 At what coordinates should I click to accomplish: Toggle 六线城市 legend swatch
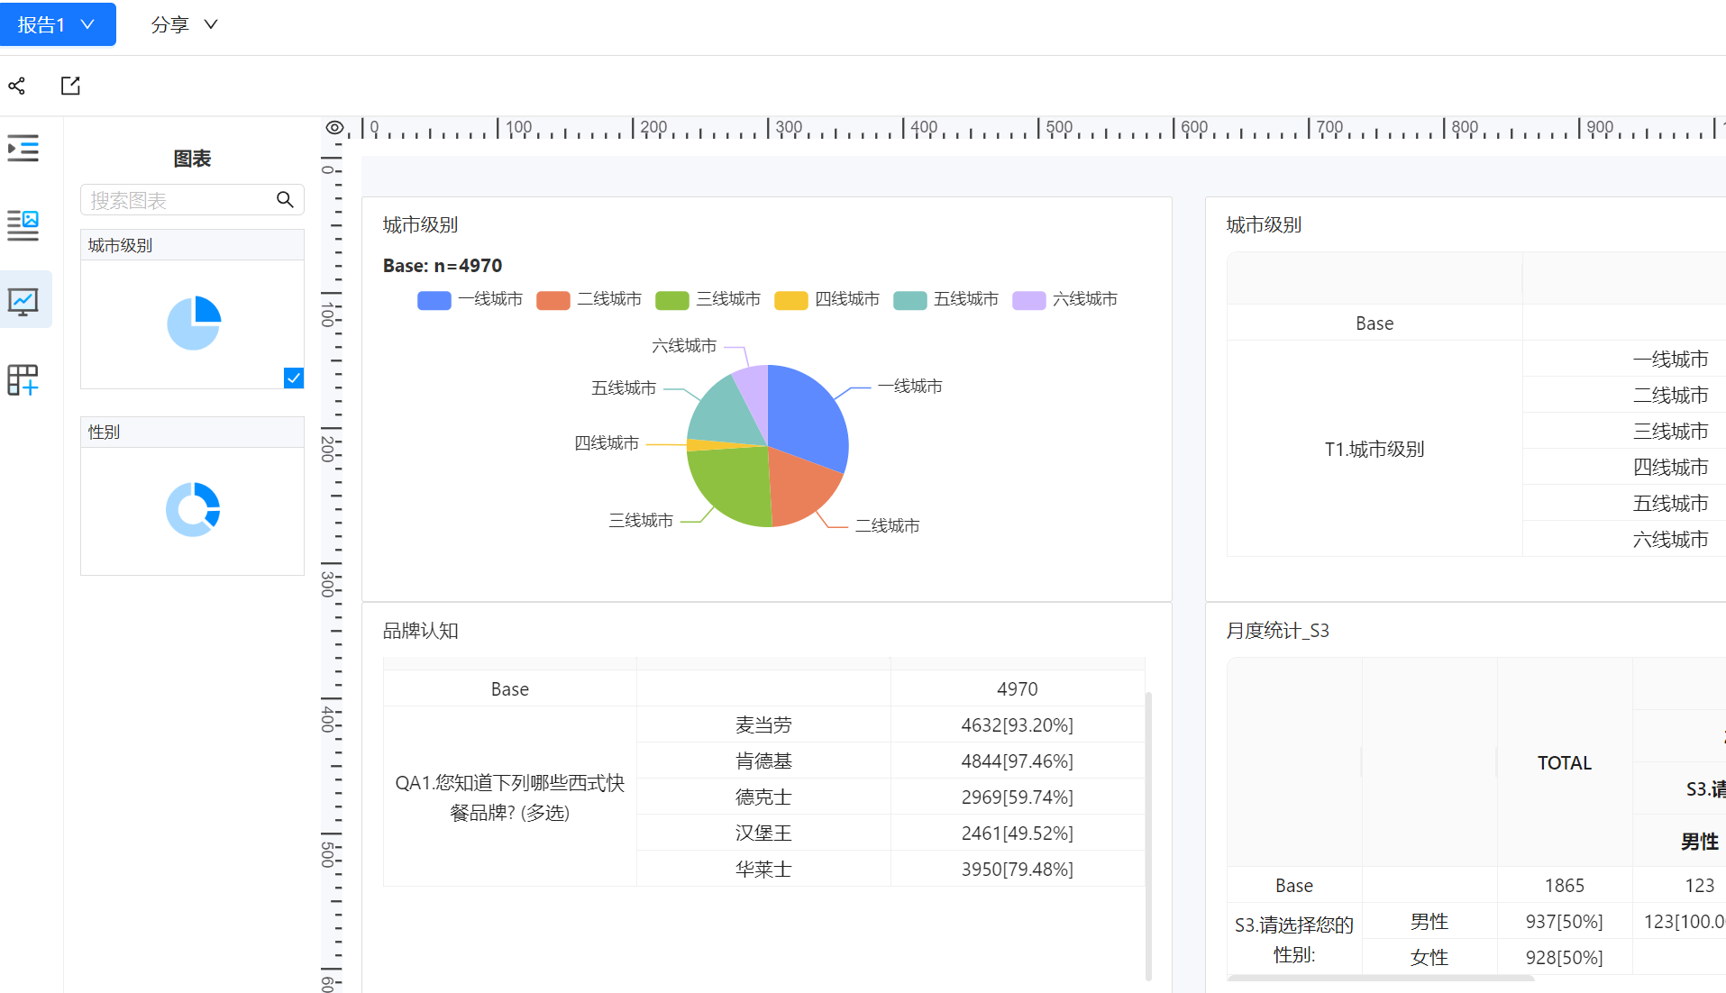point(1029,300)
